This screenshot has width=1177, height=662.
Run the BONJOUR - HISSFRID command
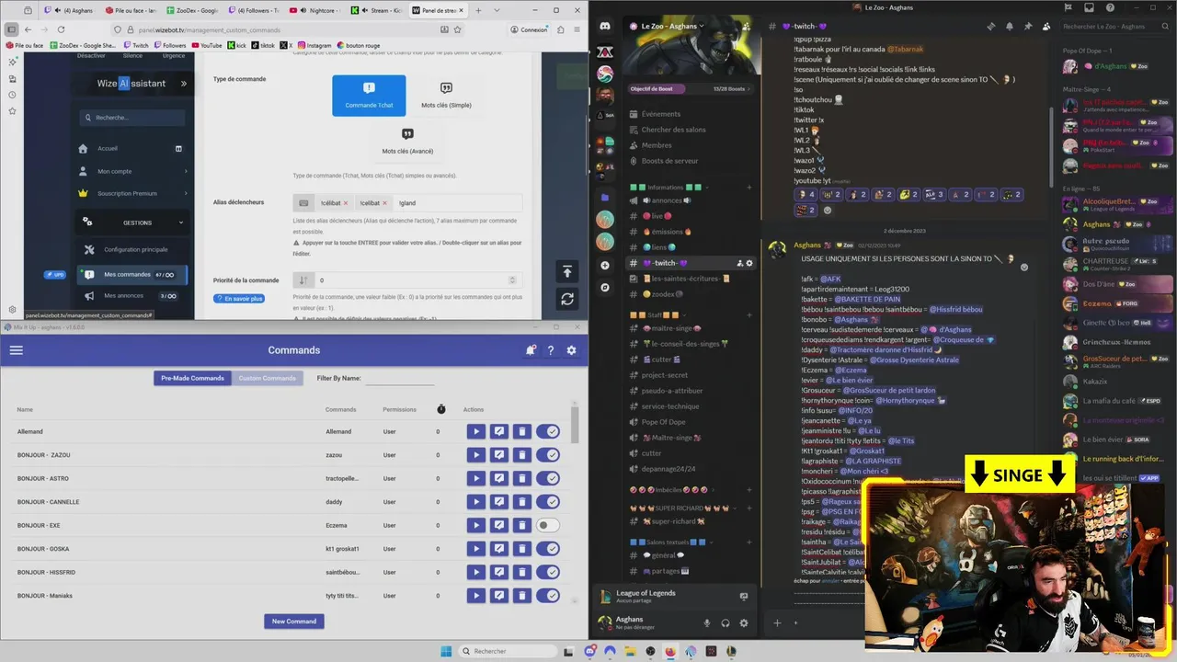[x=475, y=572]
